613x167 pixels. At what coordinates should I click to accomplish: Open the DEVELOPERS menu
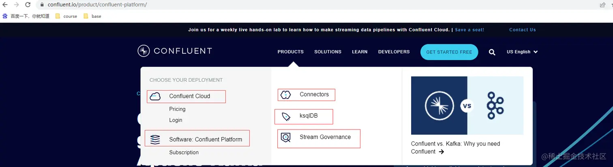[394, 52]
